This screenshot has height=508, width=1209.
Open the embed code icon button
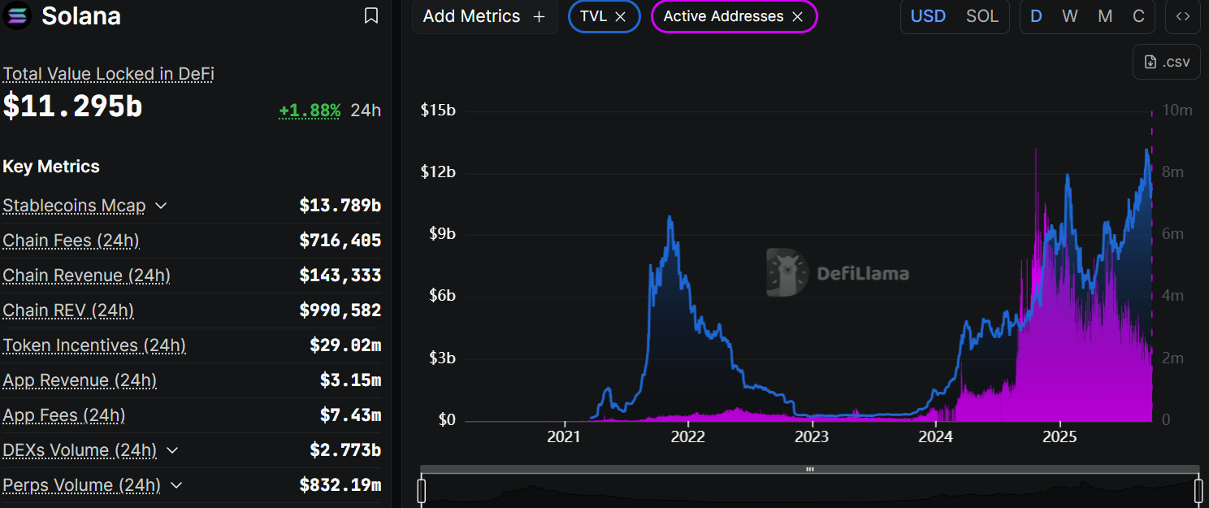click(1183, 16)
